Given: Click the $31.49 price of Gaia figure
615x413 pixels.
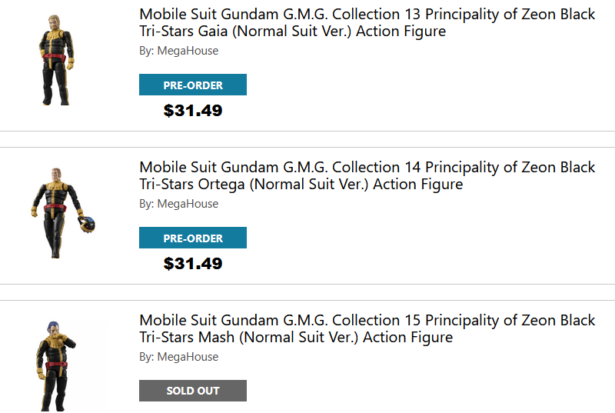Looking at the screenshot, I should [x=193, y=111].
